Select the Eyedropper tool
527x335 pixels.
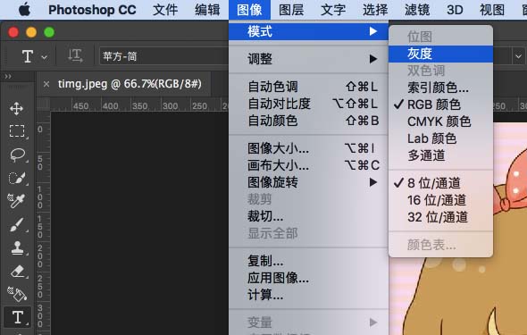point(16,201)
